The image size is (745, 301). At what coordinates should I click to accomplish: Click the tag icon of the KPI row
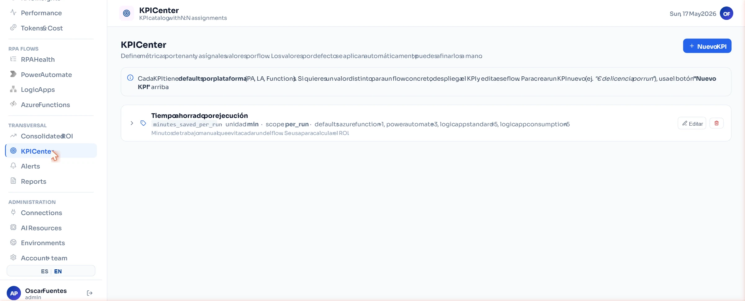click(x=143, y=123)
